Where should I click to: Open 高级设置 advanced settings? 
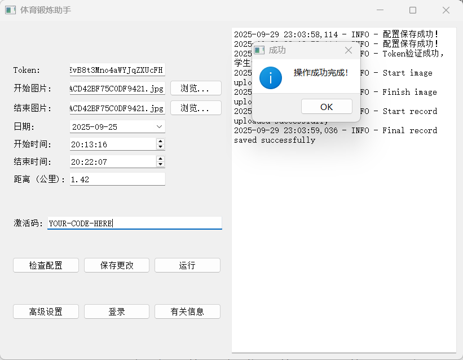[x=46, y=311]
